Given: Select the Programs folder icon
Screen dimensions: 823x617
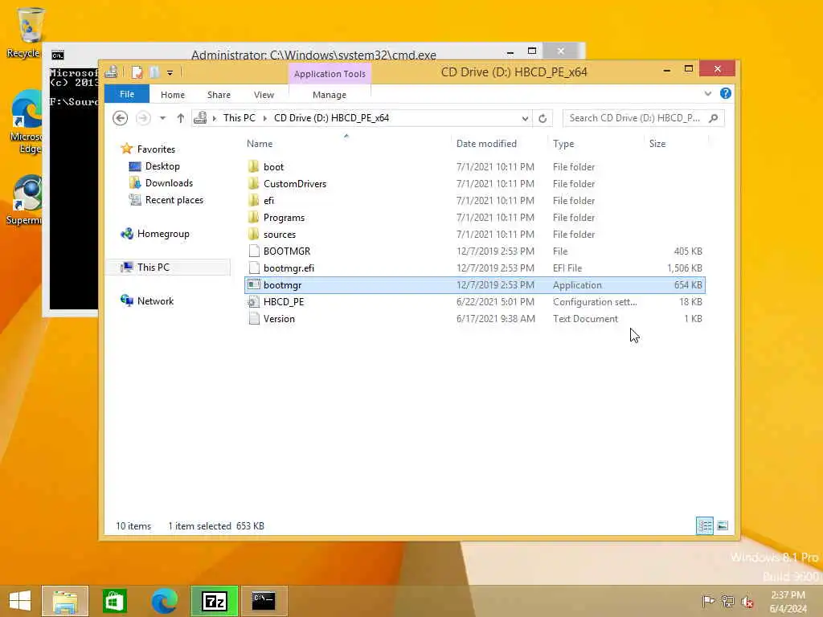Looking at the screenshot, I should 253,217.
